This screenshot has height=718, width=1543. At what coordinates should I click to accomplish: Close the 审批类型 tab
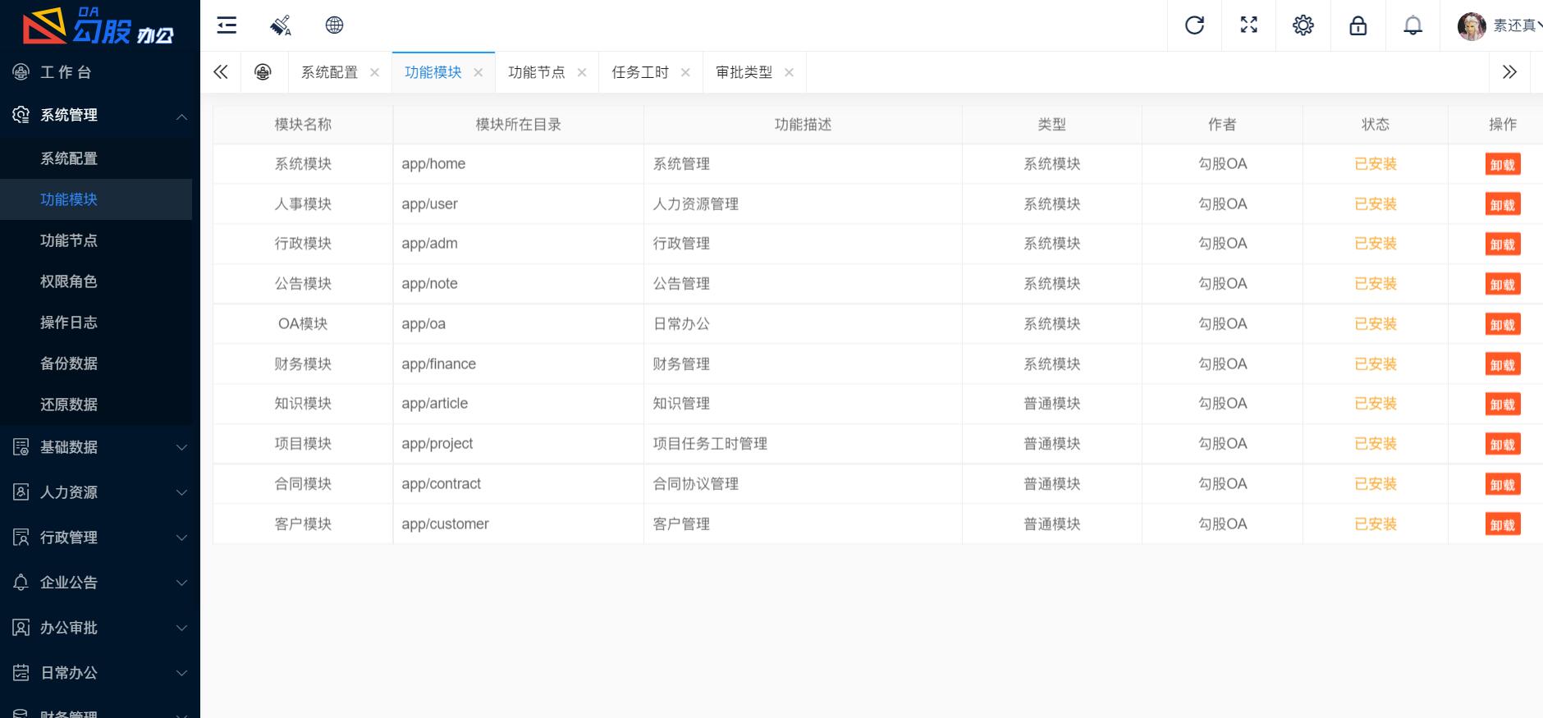[789, 72]
